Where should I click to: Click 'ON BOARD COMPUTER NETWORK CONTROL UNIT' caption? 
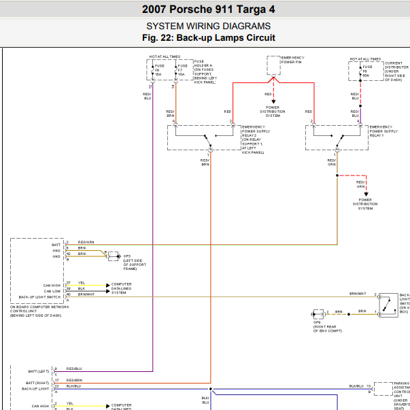coord(39,311)
